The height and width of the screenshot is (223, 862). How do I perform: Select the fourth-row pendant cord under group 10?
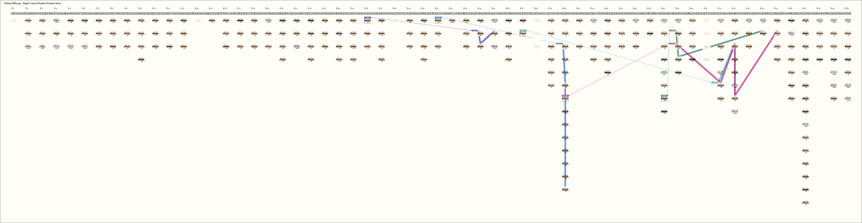(x=141, y=60)
